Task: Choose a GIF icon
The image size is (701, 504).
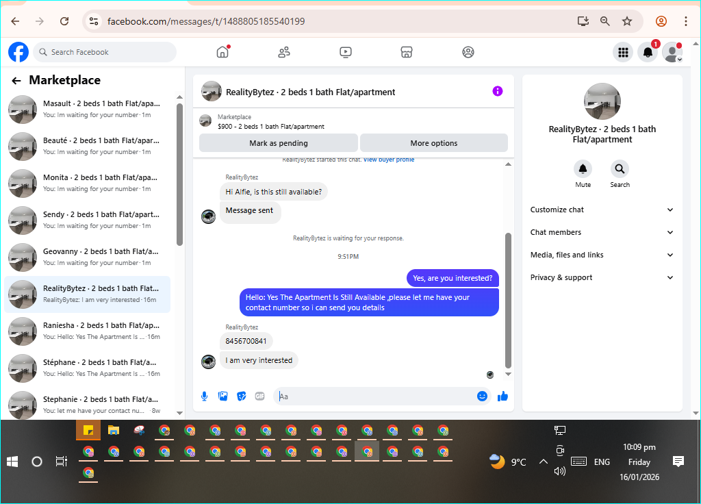Action: [x=259, y=396]
